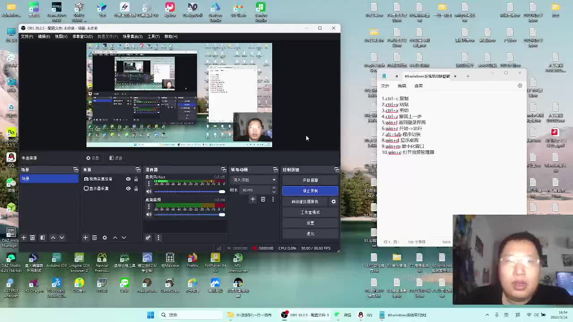Screen dimensions: 573x322
Task: Click 启动虚拟摄像机 button
Action: (x=305, y=202)
